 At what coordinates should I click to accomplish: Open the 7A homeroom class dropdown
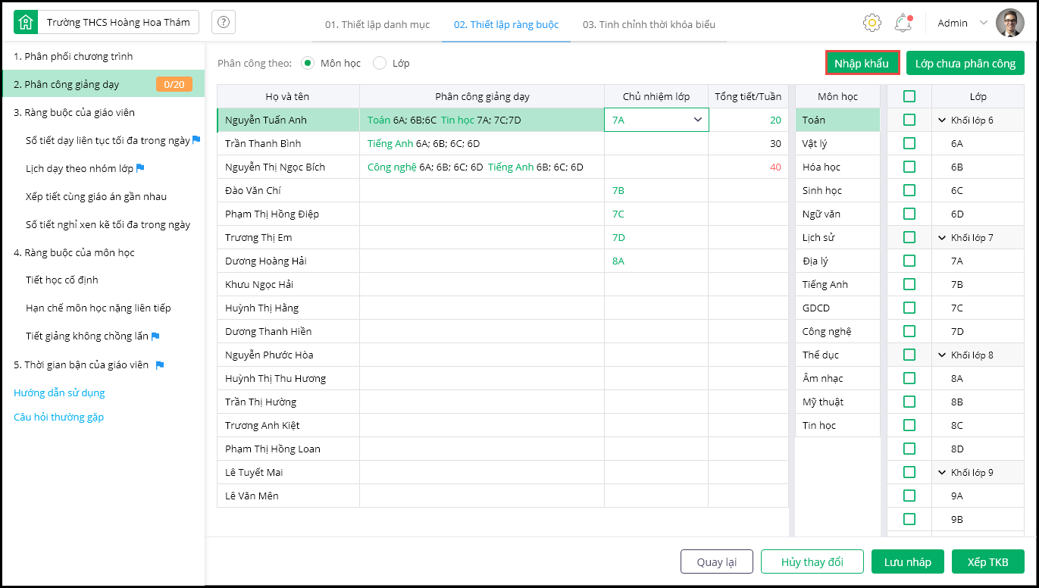tap(697, 120)
